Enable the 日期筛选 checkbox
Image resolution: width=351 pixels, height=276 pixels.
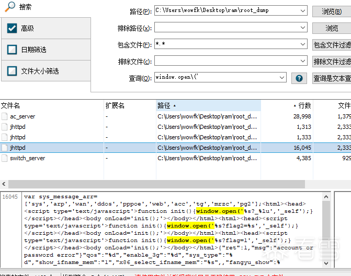[x=12, y=50]
